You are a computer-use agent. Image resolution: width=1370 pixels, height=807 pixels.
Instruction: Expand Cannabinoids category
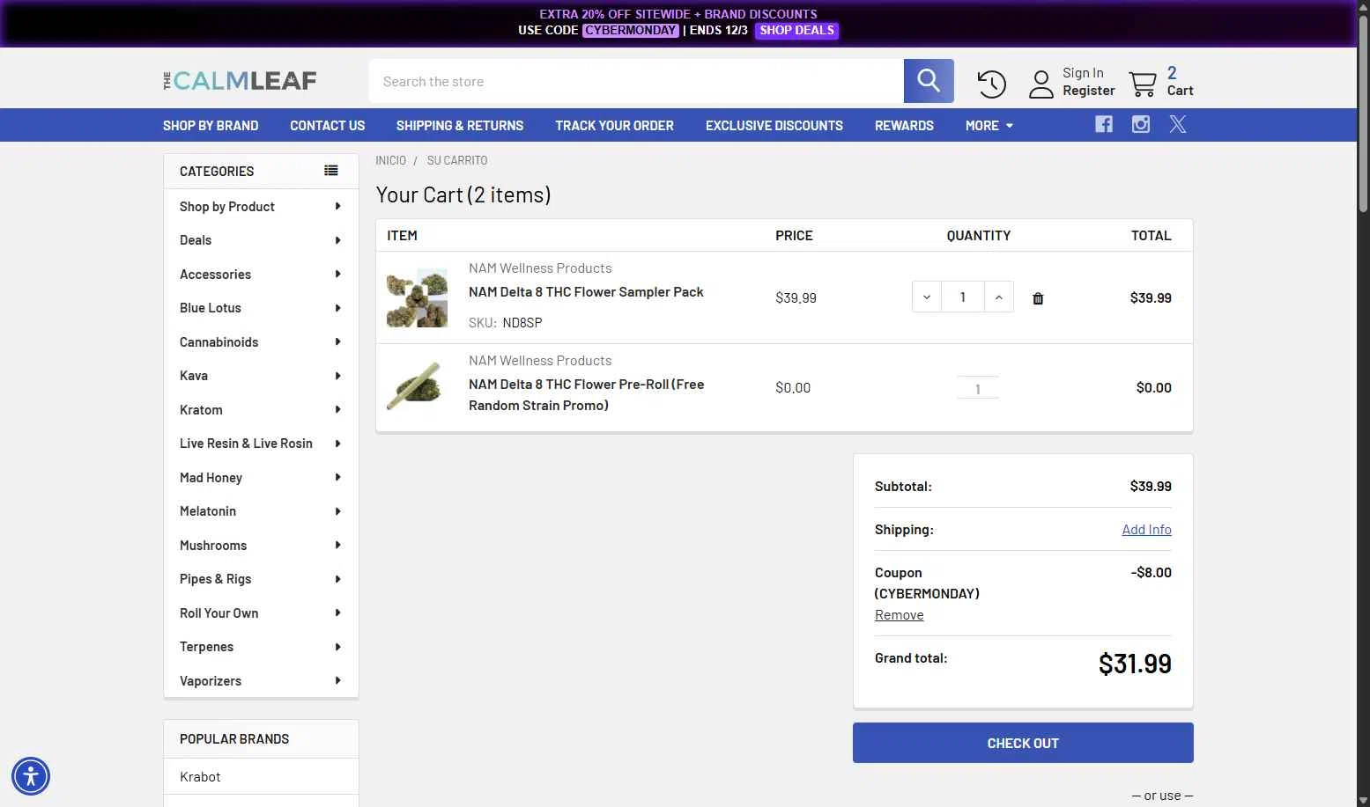pos(337,341)
